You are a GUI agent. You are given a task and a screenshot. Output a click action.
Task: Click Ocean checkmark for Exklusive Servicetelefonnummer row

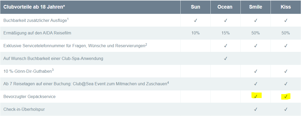[x=225, y=46]
